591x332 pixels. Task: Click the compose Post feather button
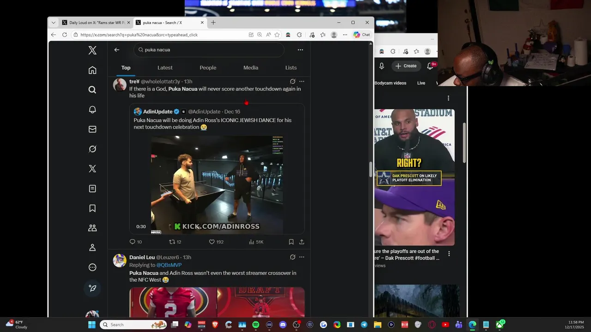92,288
